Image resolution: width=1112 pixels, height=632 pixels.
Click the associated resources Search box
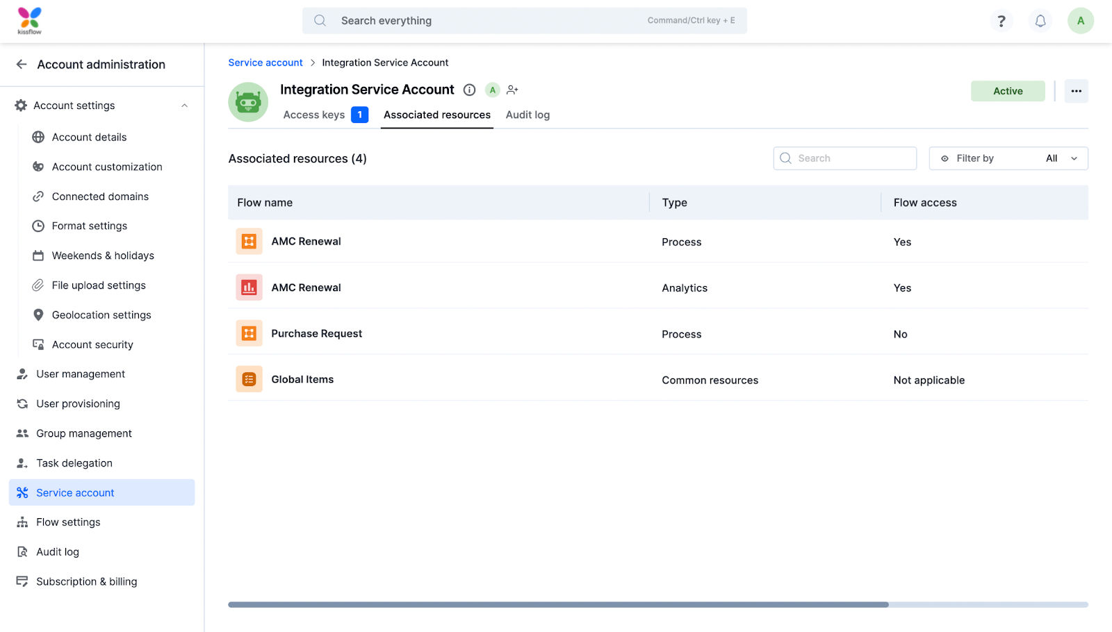tap(845, 158)
